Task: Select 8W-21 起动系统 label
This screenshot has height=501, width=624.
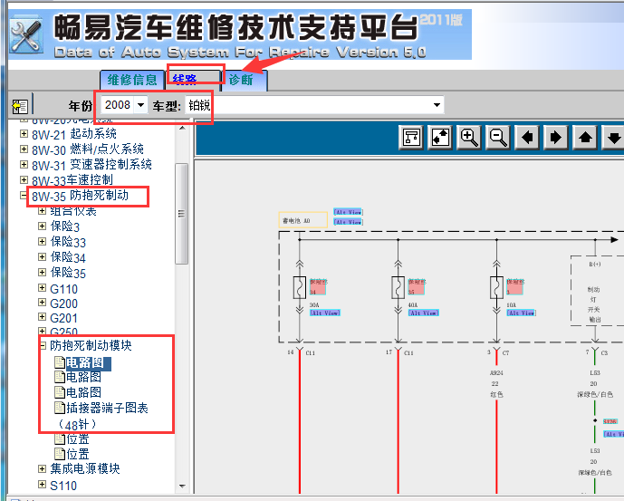Action: pos(74,134)
